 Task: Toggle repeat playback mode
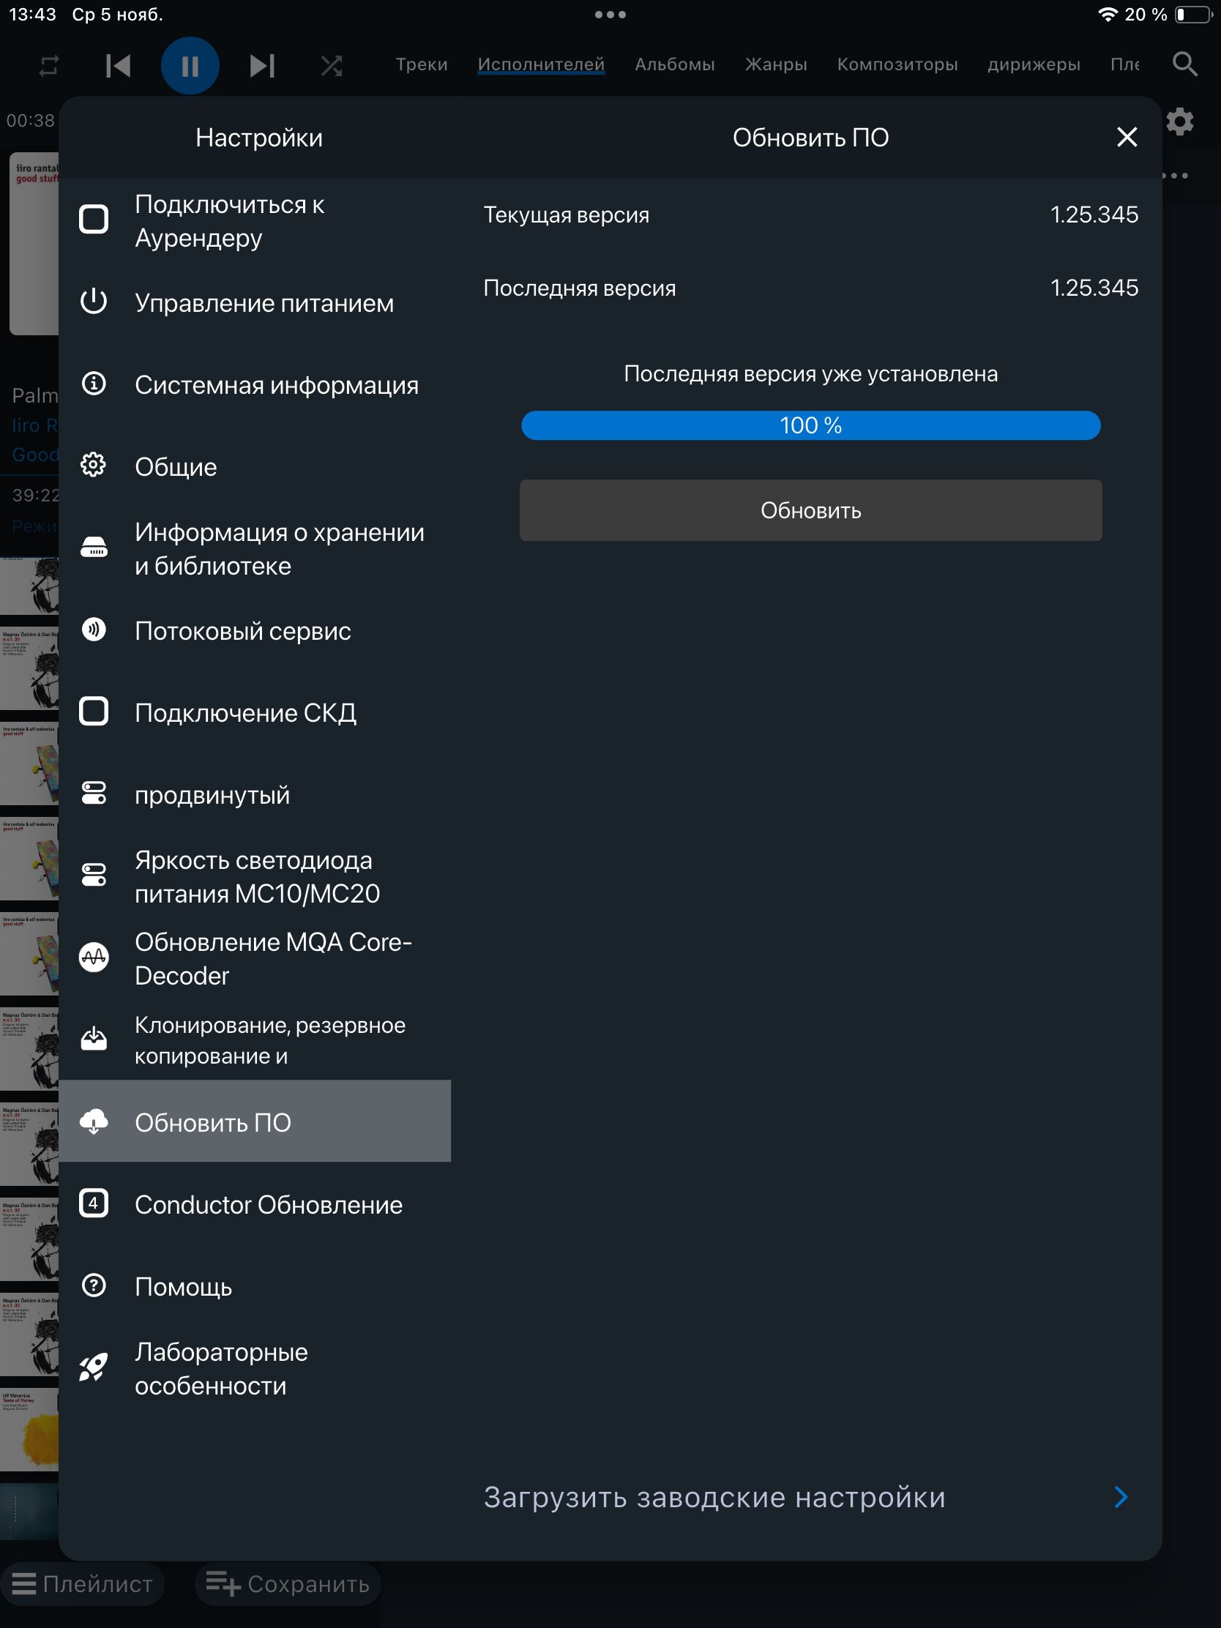[48, 66]
